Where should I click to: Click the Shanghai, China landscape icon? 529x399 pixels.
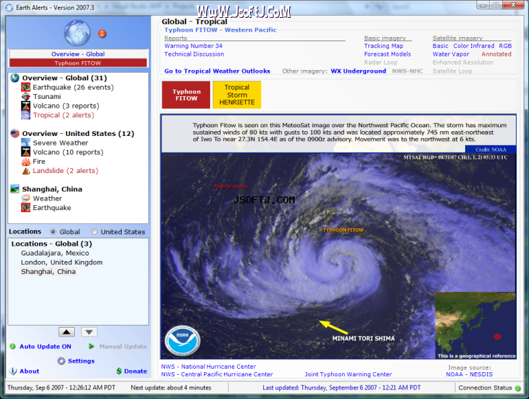point(15,190)
